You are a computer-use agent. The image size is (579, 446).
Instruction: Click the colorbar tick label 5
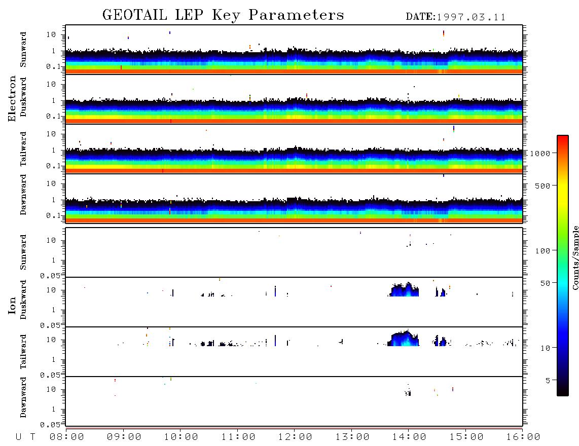(548, 380)
